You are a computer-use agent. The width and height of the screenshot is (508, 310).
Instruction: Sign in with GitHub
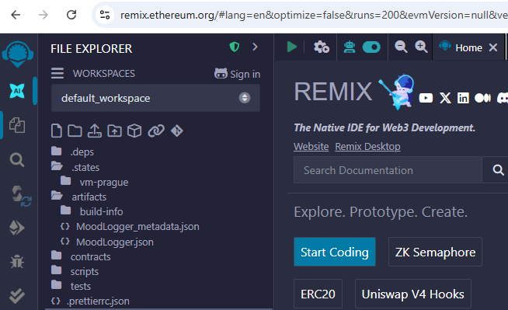(x=237, y=74)
